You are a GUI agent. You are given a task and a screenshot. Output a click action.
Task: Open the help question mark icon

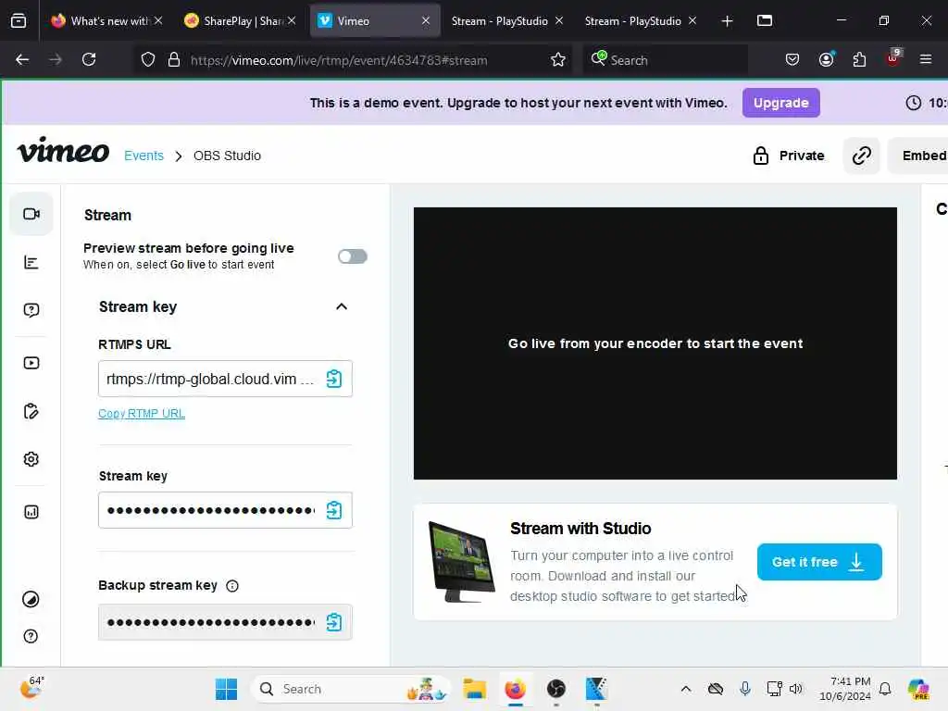[31, 636]
